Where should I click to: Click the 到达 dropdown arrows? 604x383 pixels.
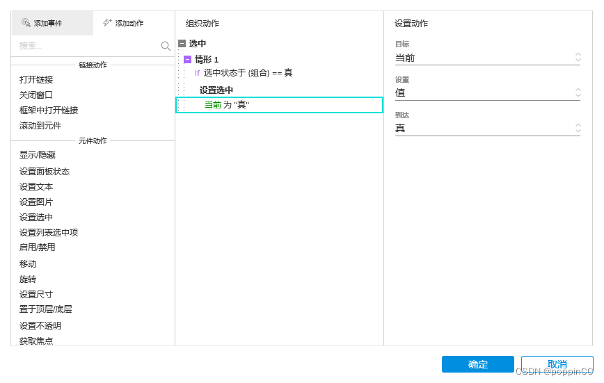578,128
